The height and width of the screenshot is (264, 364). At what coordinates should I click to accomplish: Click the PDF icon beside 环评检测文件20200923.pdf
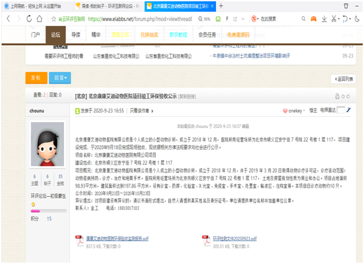pyautogui.click(x=206, y=240)
